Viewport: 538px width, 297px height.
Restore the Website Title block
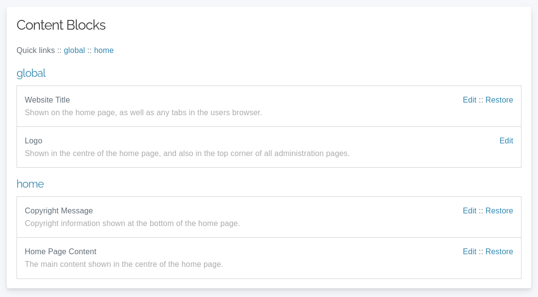499,100
